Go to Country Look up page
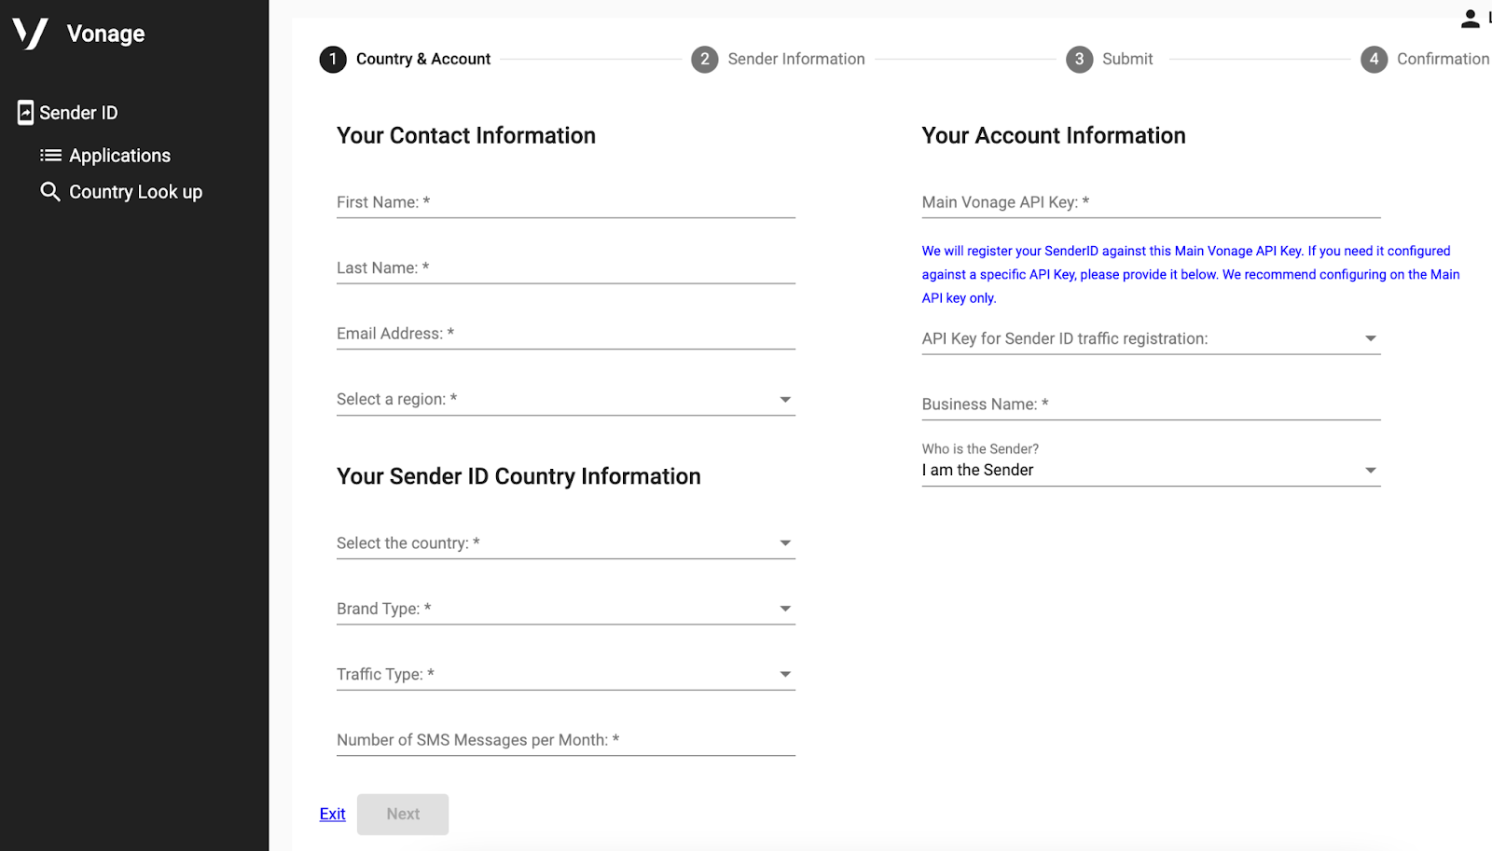The height and width of the screenshot is (851, 1492). (x=135, y=192)
